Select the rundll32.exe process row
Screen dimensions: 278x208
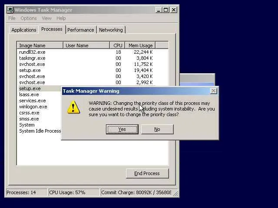[86, 52]
